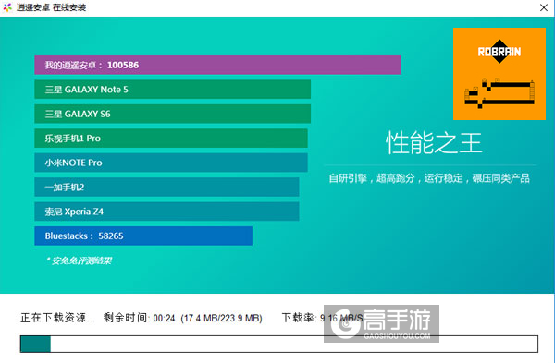Viewport: 555px width, 363px height.
Task: Click the 安兔兔评测结果 footnote
Action: tap(79, 260)
